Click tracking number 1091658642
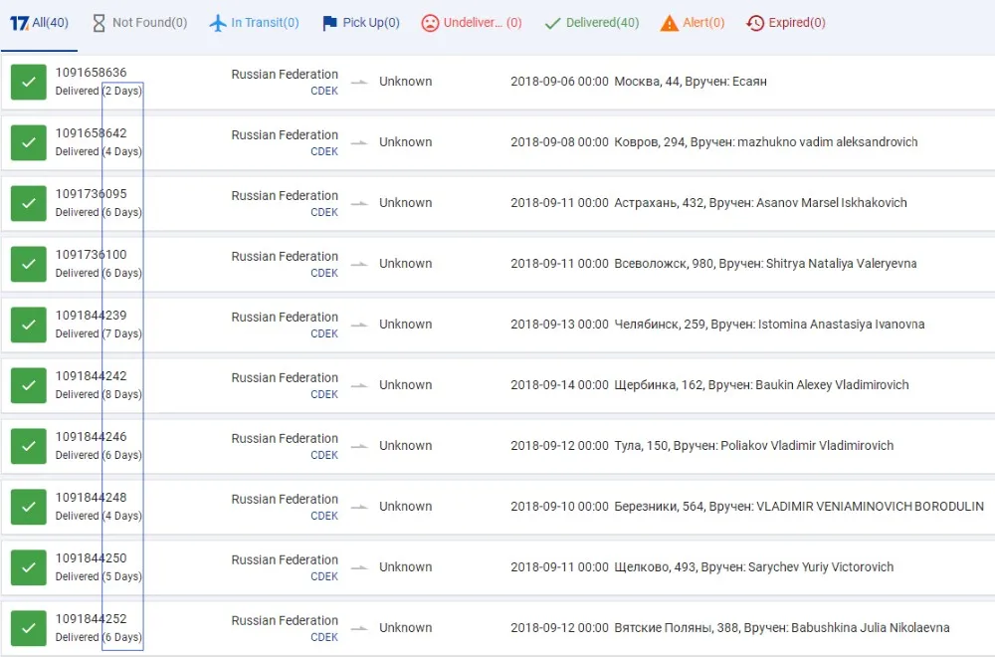Screen dimensions: 995x657 pyautogui.click(x=91, y=133)
